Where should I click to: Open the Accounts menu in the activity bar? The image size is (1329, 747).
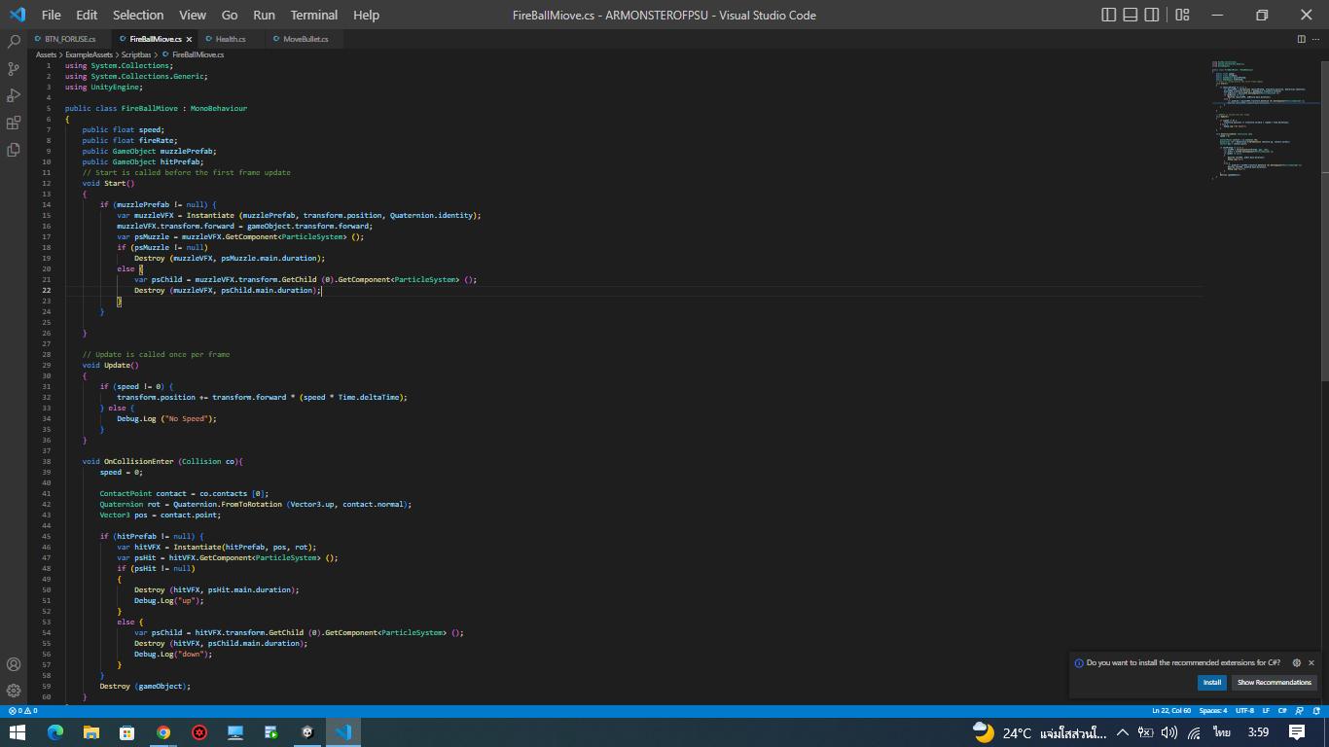[x=14, y=664]
